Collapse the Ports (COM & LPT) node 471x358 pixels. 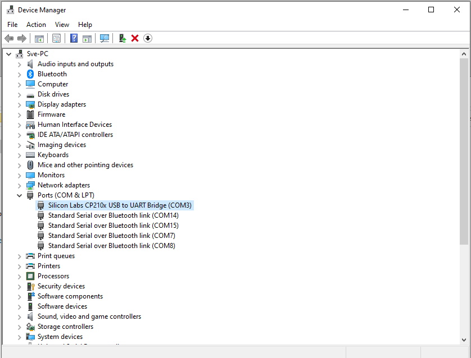click(x=20, y=195)
